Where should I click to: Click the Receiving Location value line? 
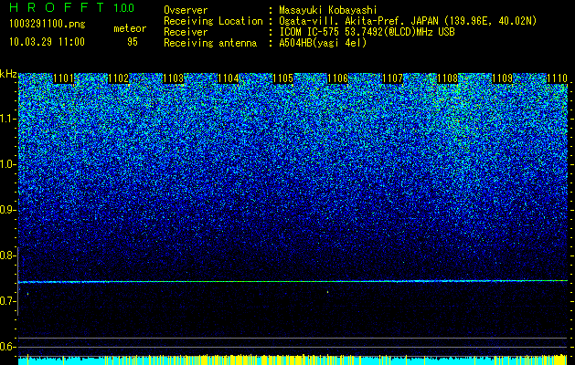point(408,21)
